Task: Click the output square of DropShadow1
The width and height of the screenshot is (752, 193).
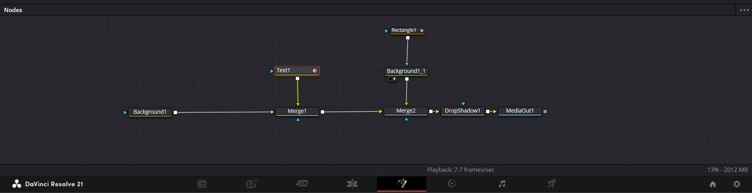Action: click(488, 112)
